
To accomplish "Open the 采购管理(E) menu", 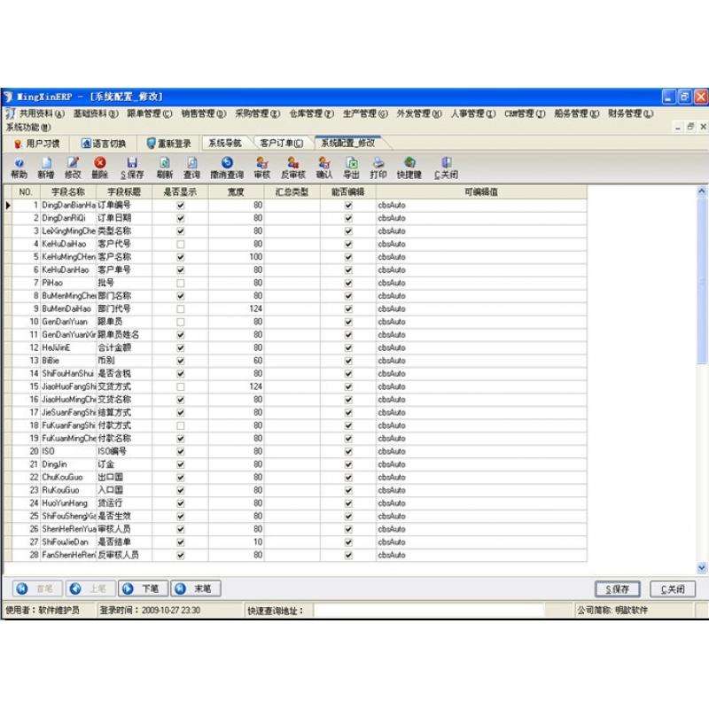I will (257, 113).
